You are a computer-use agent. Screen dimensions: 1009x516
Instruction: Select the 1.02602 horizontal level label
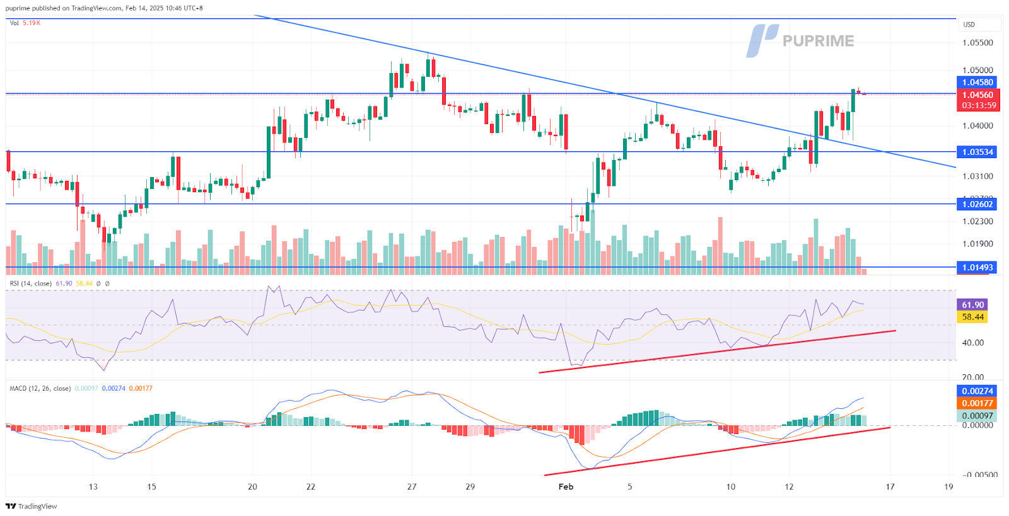(x=977, y=204)
